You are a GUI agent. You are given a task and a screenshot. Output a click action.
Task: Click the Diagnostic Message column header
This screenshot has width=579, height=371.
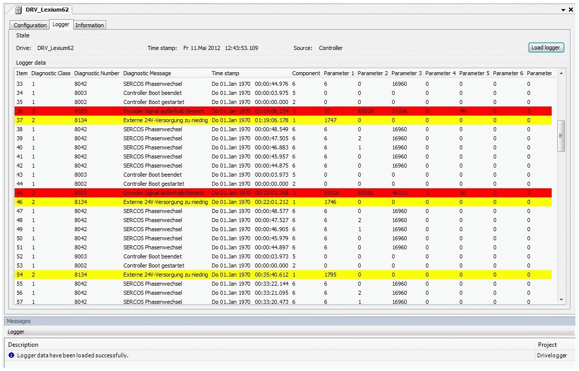[147, 73]
